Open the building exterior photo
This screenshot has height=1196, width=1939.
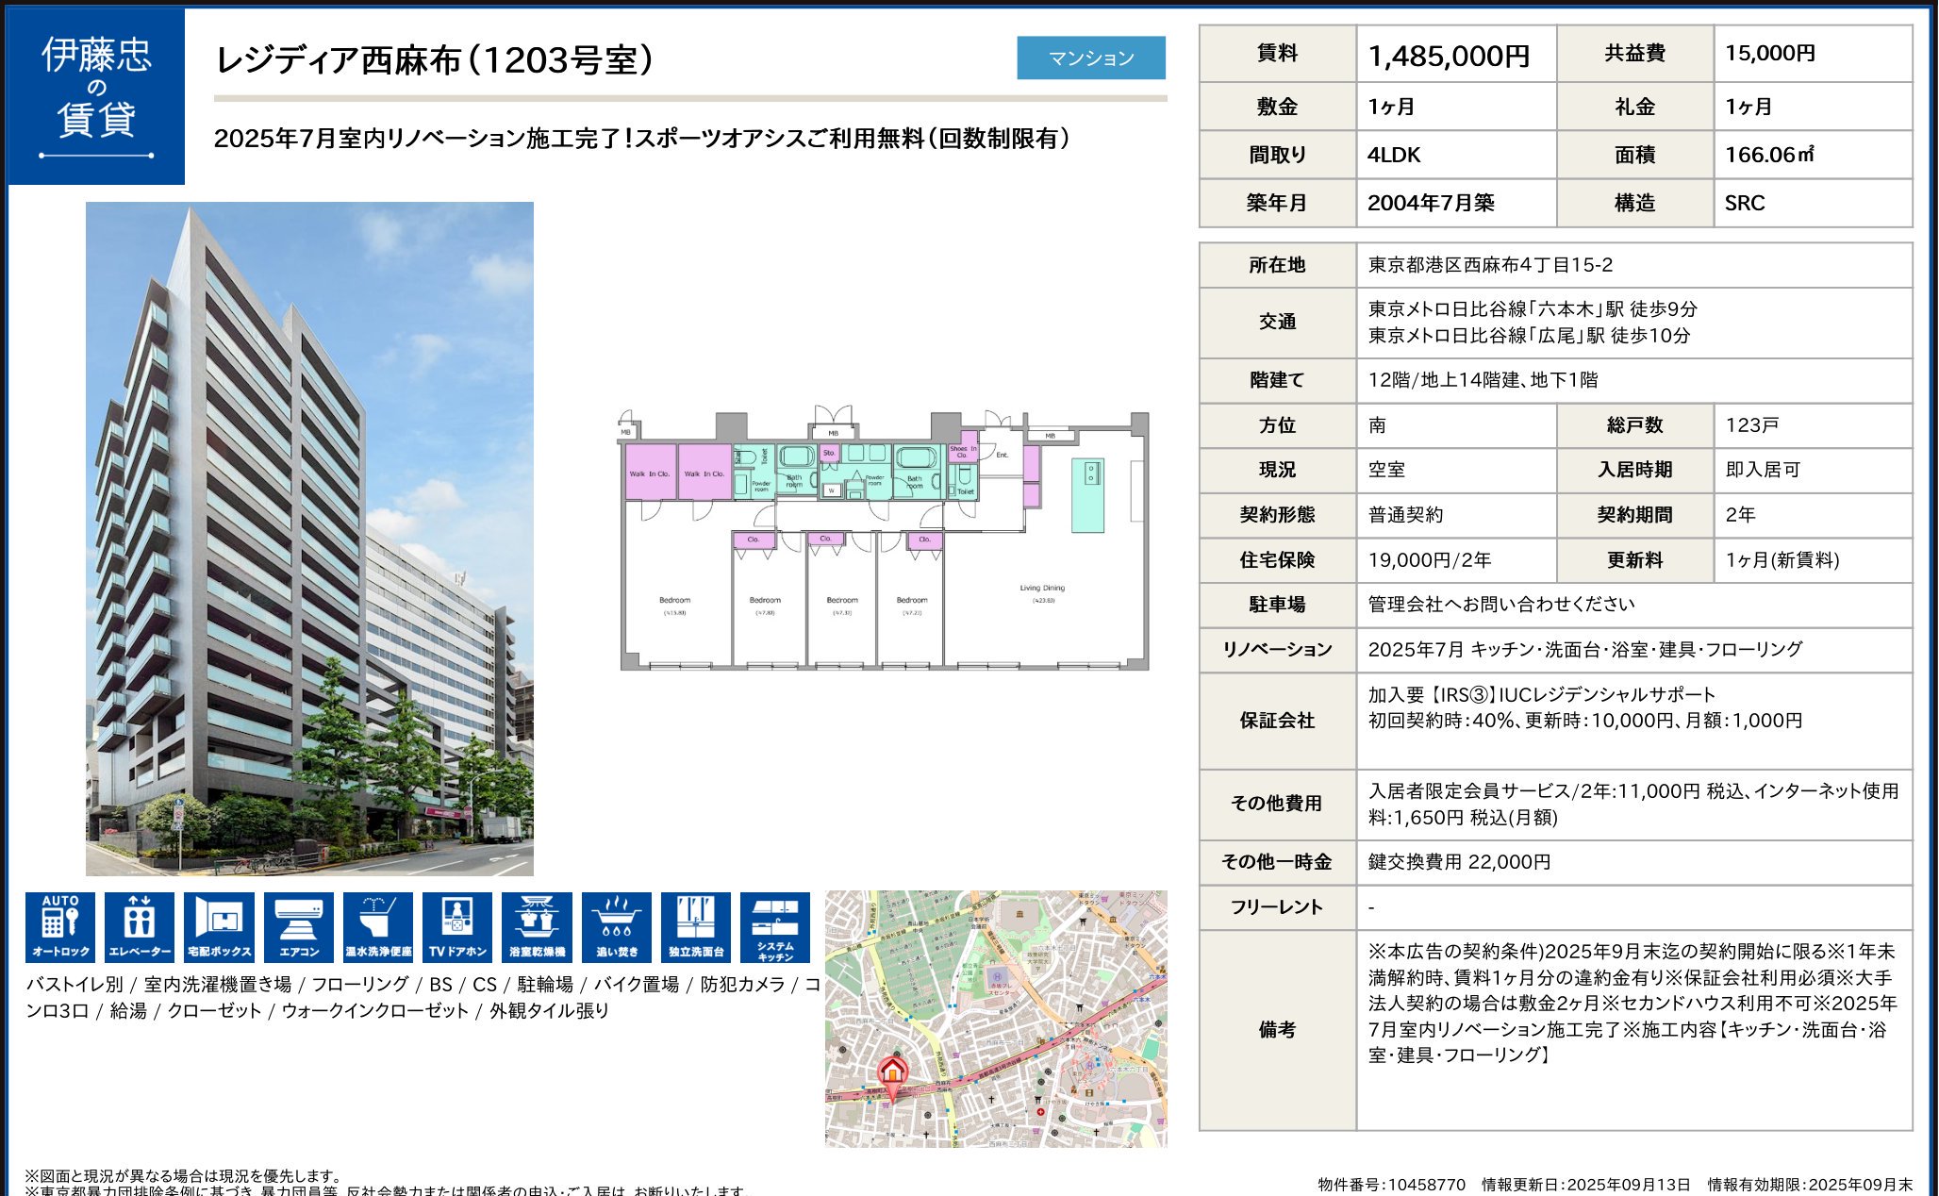click(309, 538)
